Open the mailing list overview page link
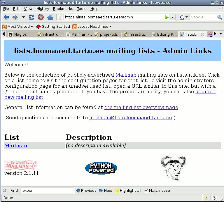The image size is (224, 202). (141, 107)
